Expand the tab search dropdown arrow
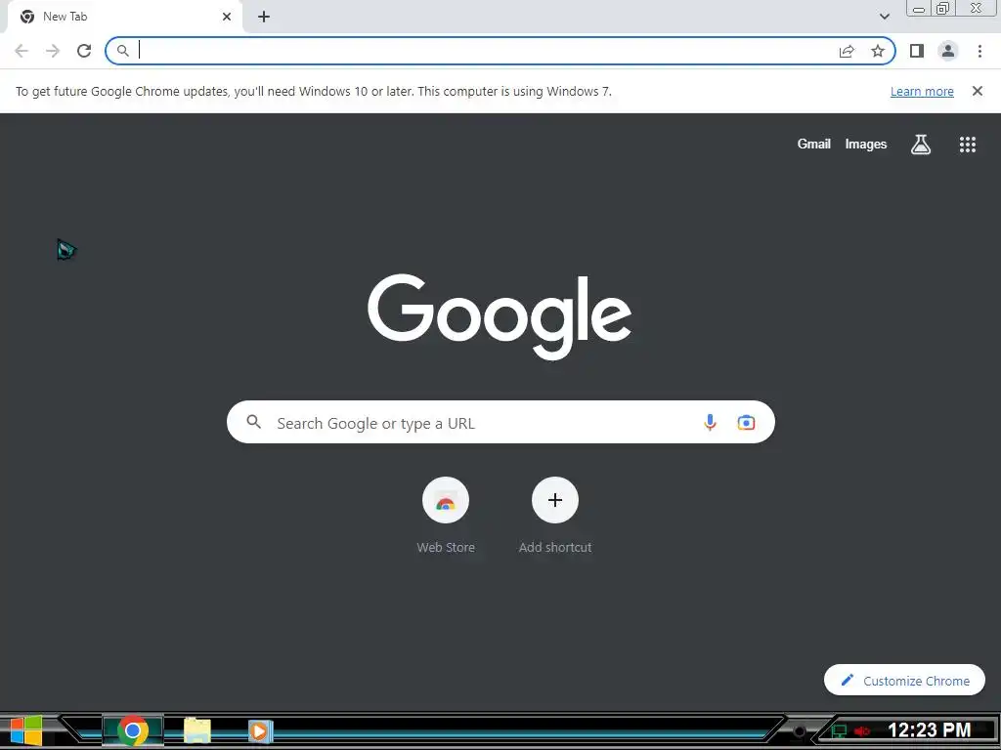Screen dimensions: 1001x750 pyautogui.click(x=884, y=17)
